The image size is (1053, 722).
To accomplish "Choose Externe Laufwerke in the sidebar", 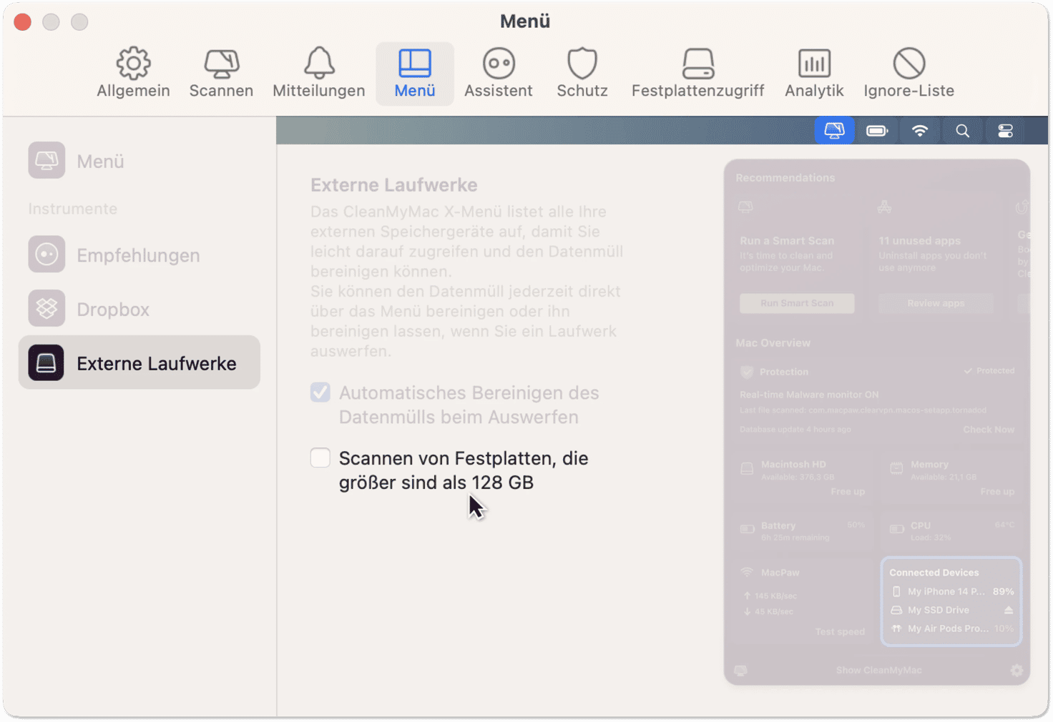I will [139, 362].
